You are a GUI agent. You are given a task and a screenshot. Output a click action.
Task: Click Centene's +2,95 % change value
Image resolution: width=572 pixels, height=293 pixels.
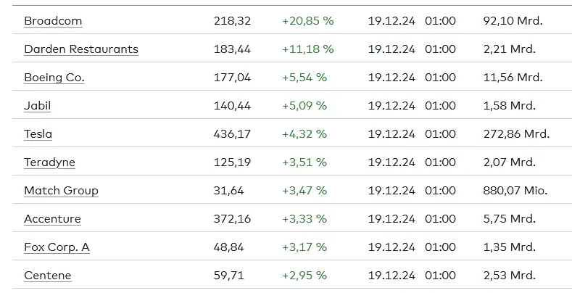click(x=304, y=275)
